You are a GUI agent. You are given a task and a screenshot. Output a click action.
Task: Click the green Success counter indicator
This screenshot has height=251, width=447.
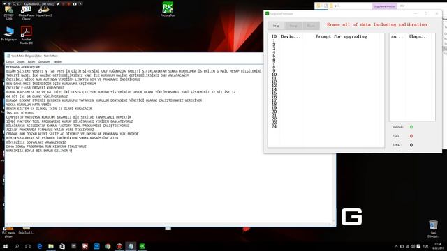pyautogui.click(x=411, y=127)
